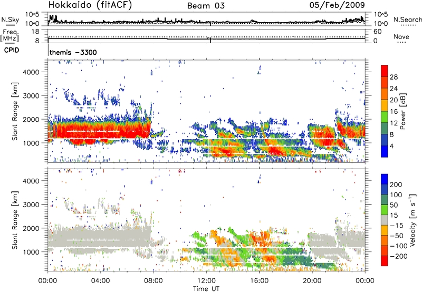Click the "4000" tick on the Power panel

point(31,72)
